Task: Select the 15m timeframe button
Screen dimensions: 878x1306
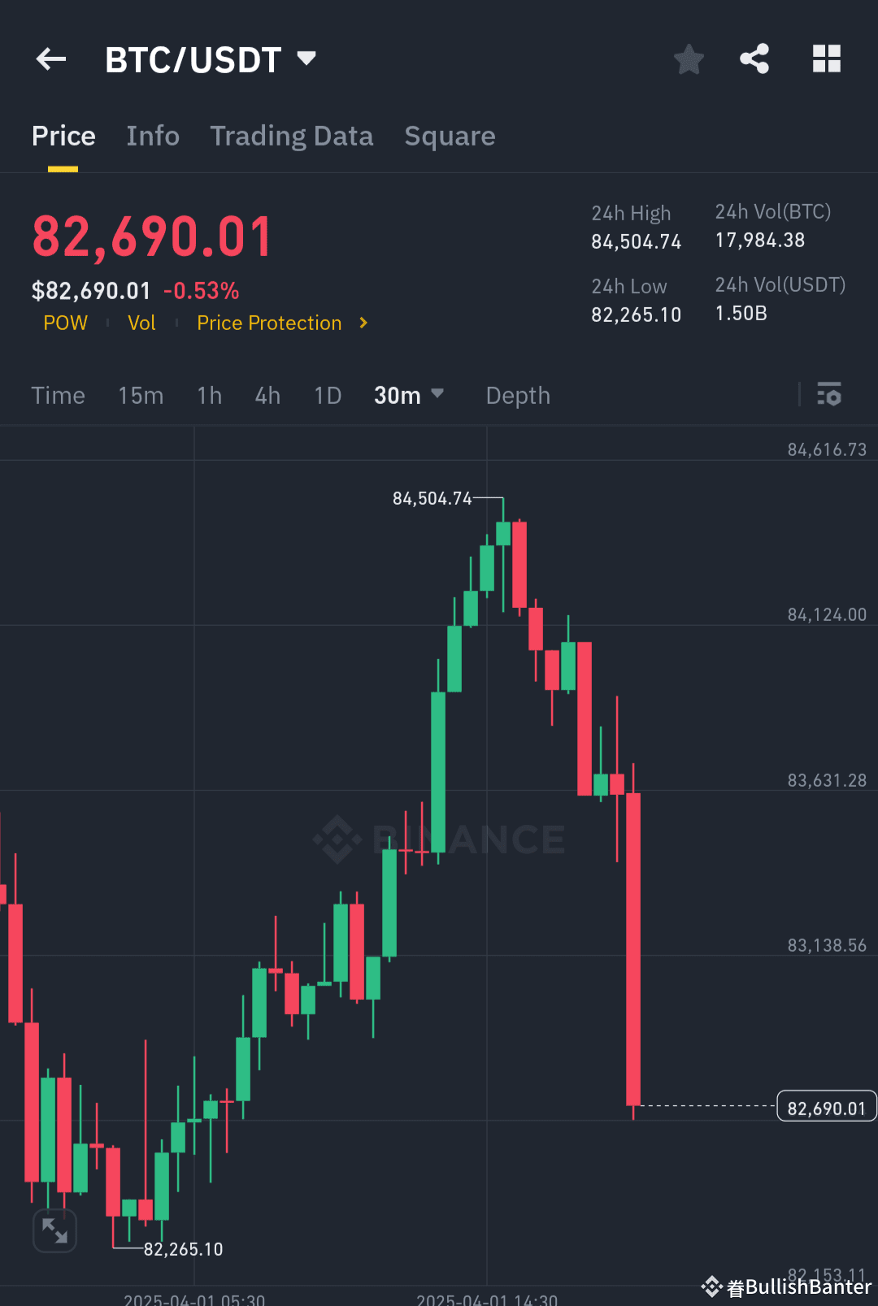Action: coord(140,396)
